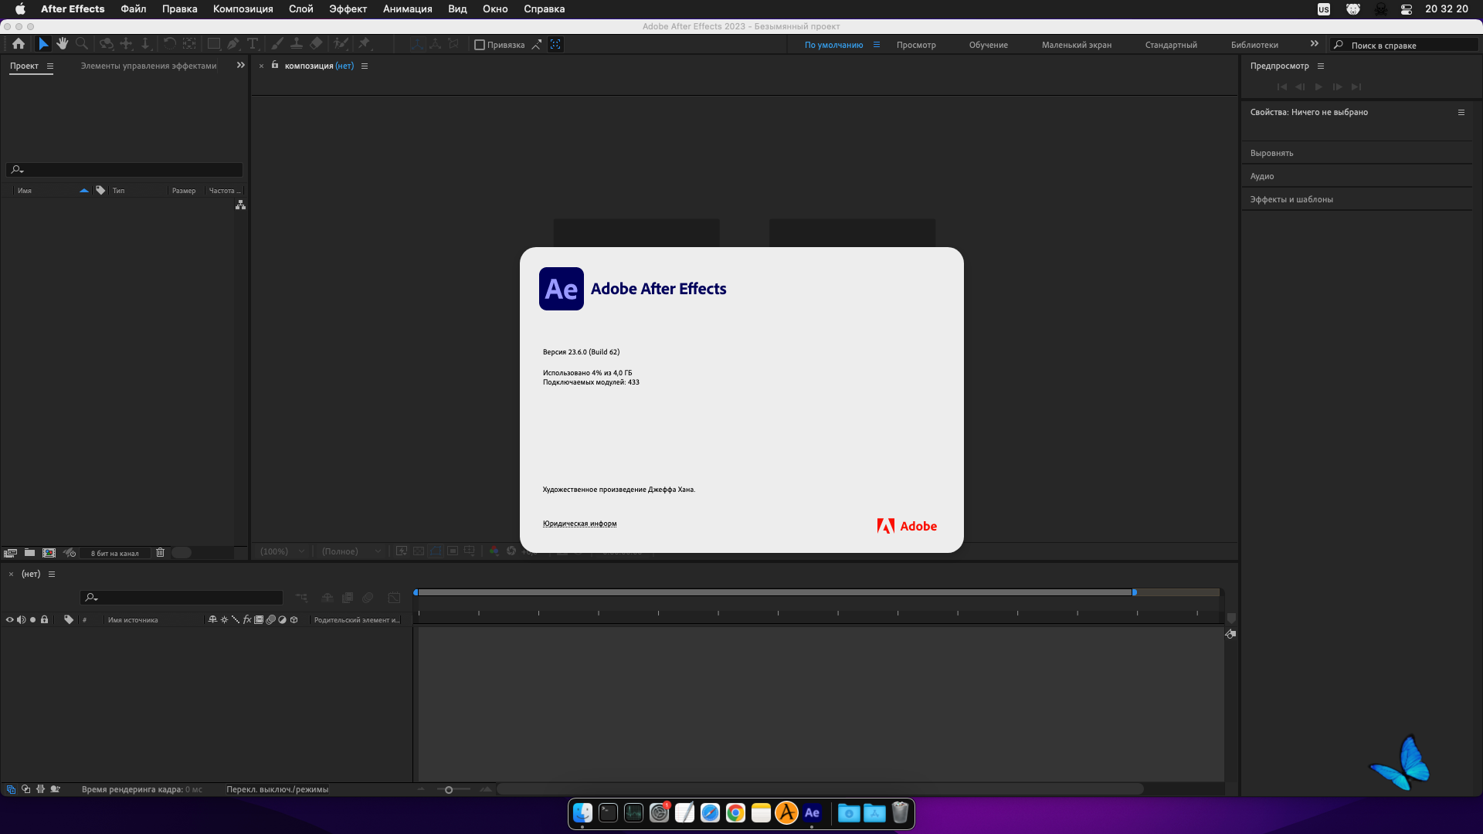Open the Юридическая информ link
The width and height of the screenshot is (1483, 834).
point(579,524)
